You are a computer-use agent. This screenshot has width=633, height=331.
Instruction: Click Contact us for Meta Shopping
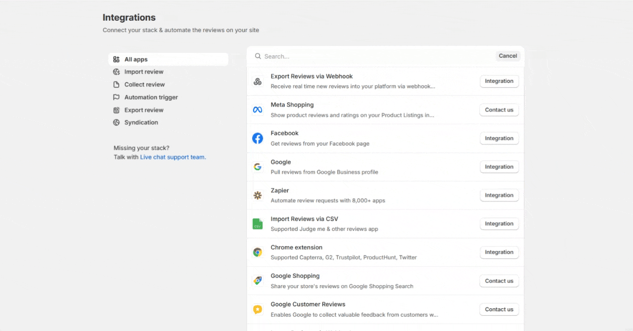pos(499,110)
